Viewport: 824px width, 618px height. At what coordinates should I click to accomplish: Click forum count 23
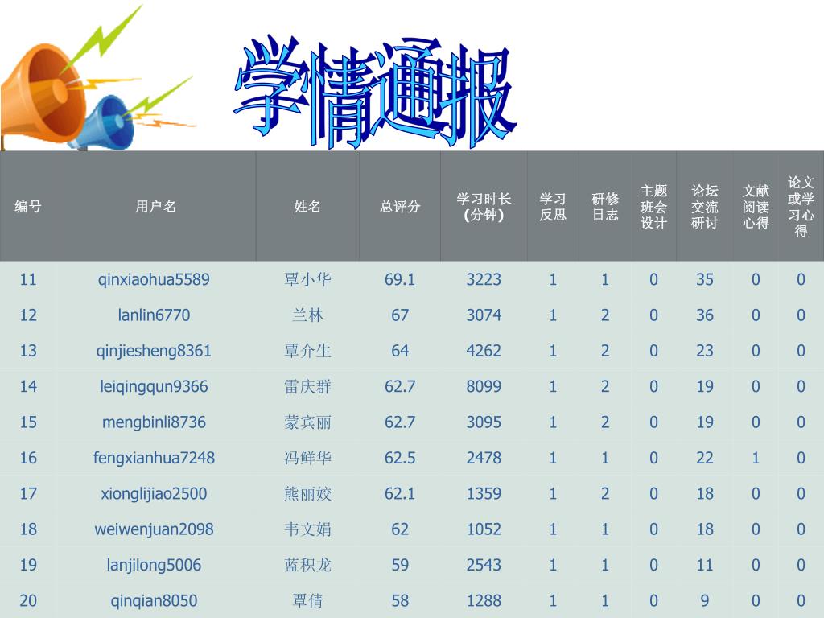click(x=705, y=351)
